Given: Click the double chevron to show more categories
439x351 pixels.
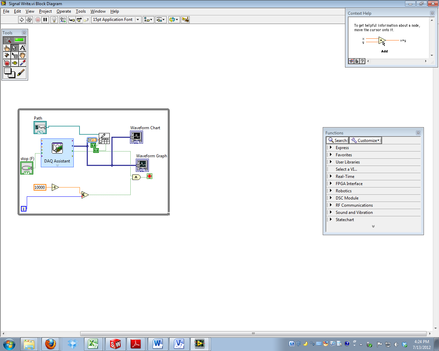Looking at the screenshot, I should 373,227.
